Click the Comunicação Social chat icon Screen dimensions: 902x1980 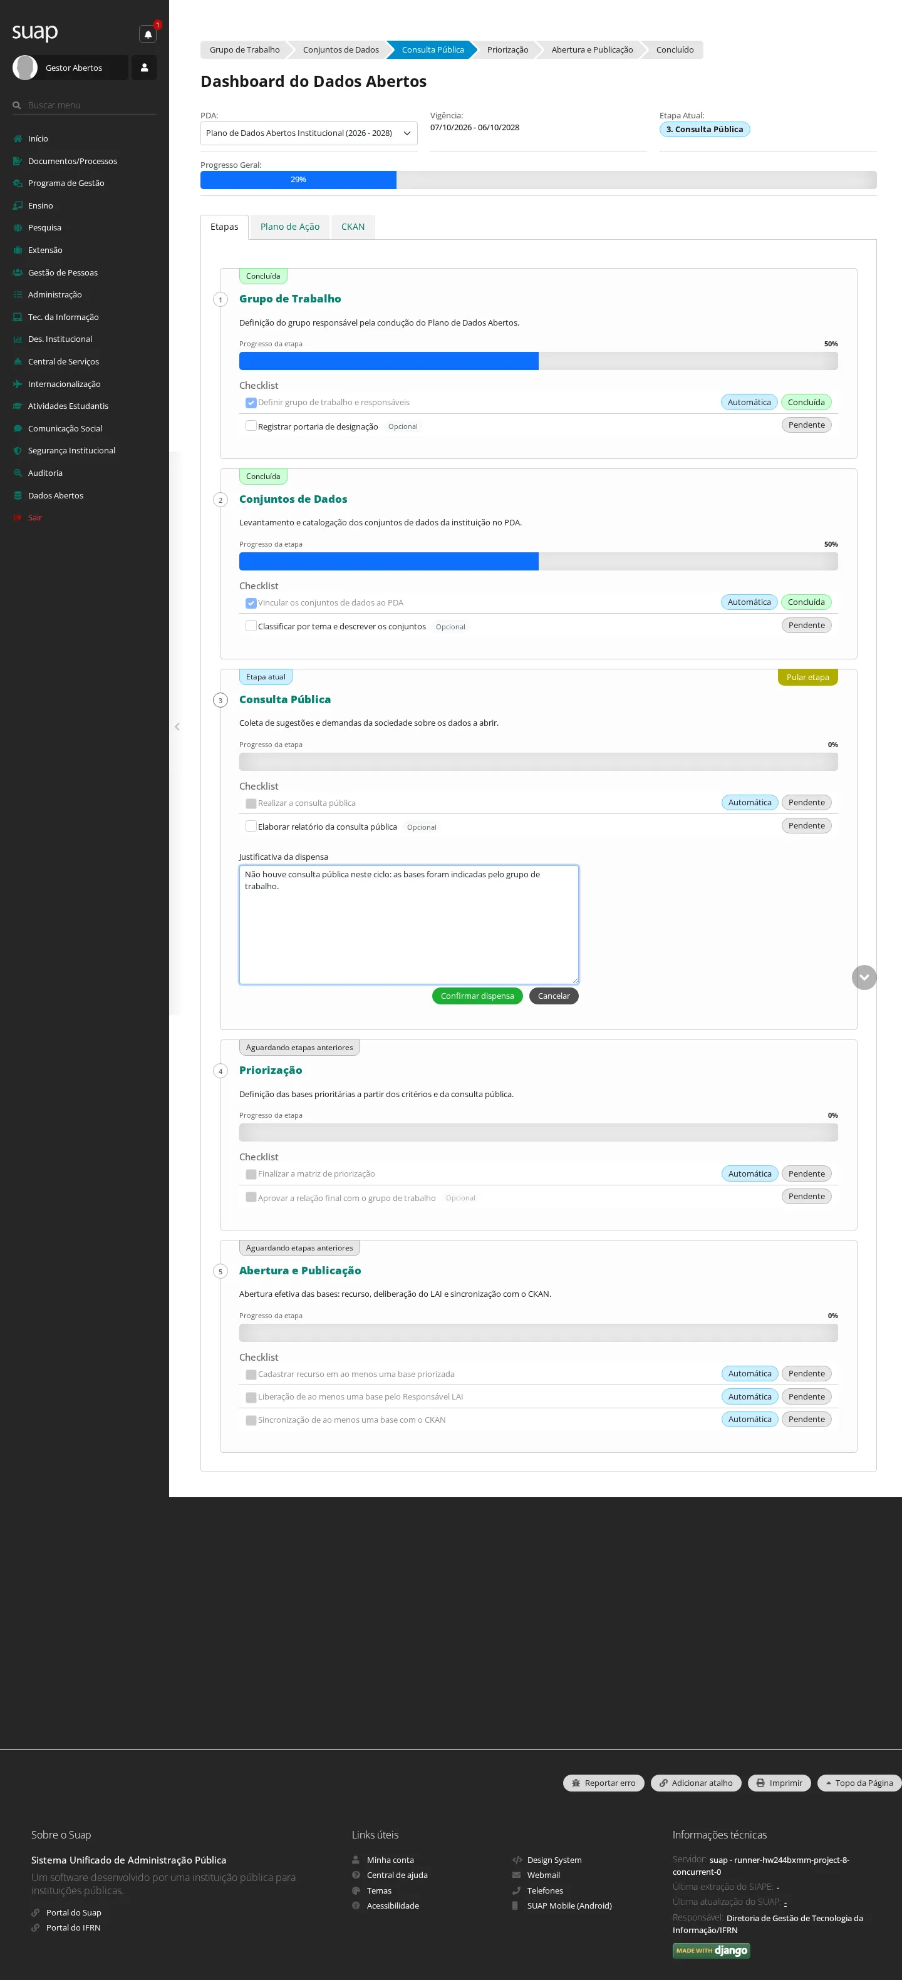pos(18,429)
